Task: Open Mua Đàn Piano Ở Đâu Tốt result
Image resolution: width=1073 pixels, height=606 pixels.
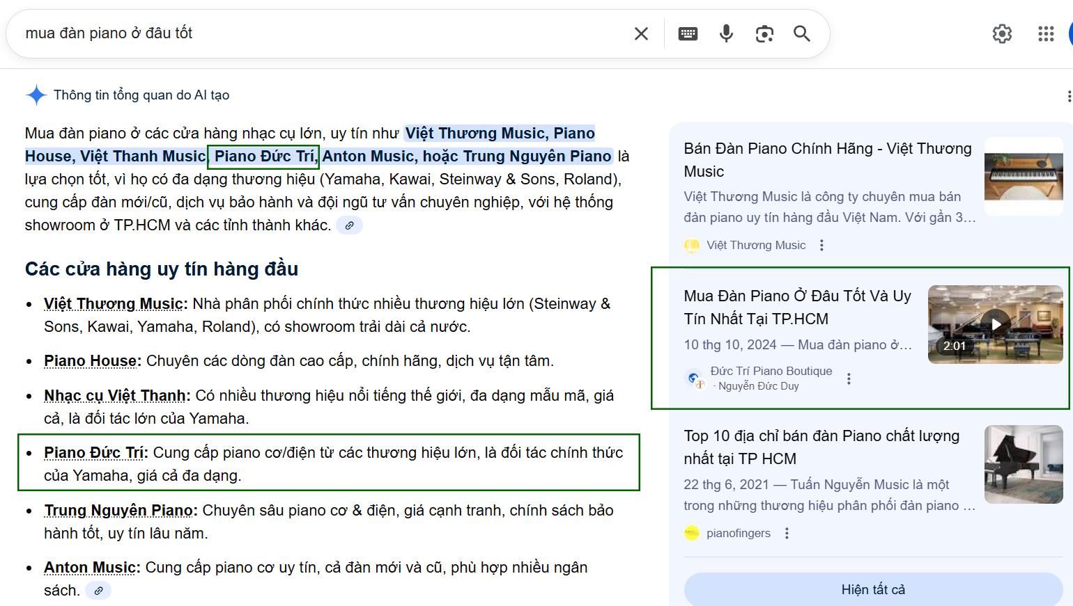Action: coord(798,308)
